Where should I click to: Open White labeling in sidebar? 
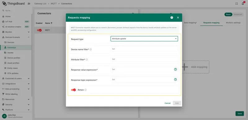click(16, 94)
